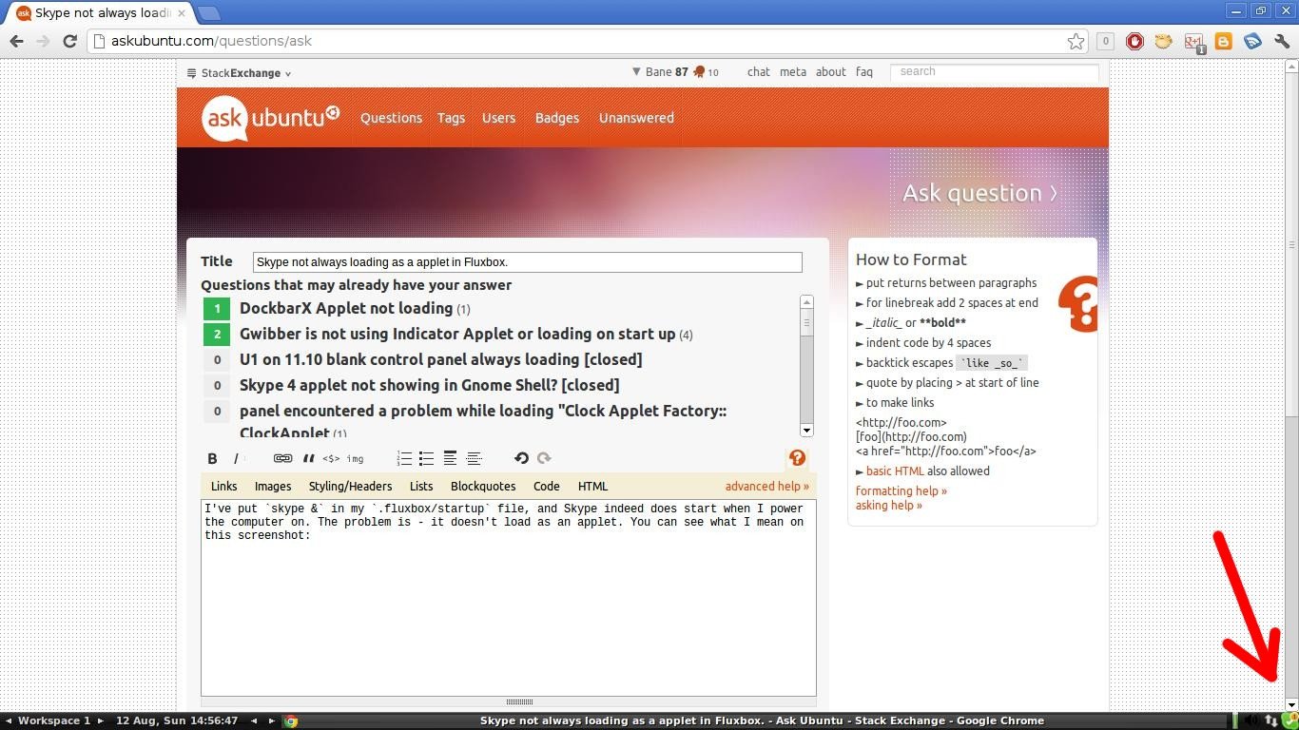This screenshot has height=730, width=1299.
Task: Open Chrome wrench settings menu
Action: [1282, 41]
